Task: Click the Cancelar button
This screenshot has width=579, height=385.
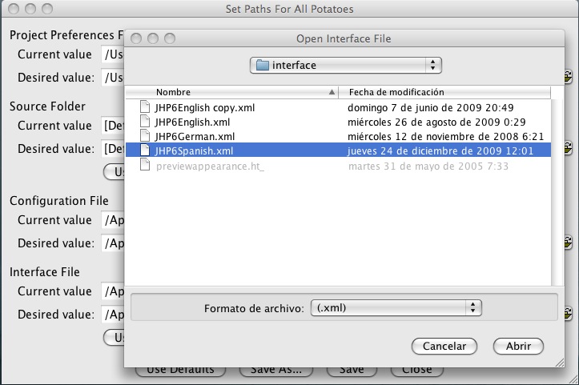Action: 444,347
